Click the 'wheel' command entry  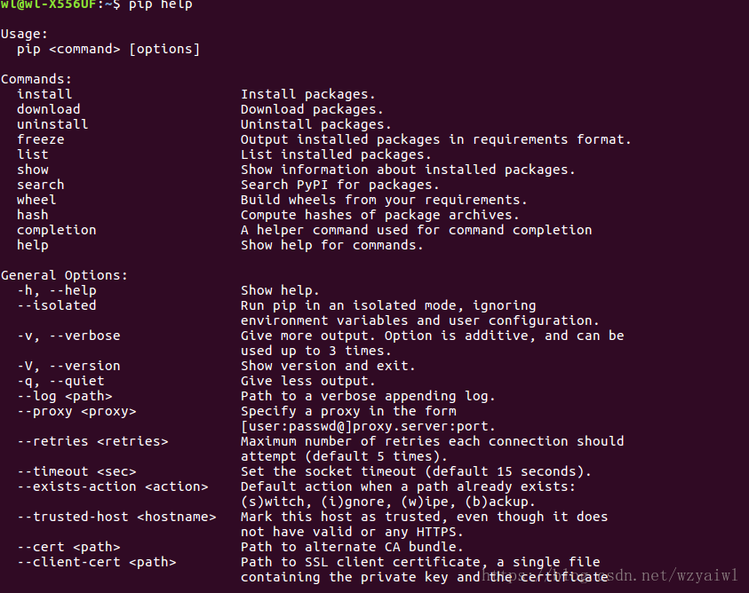36,200
